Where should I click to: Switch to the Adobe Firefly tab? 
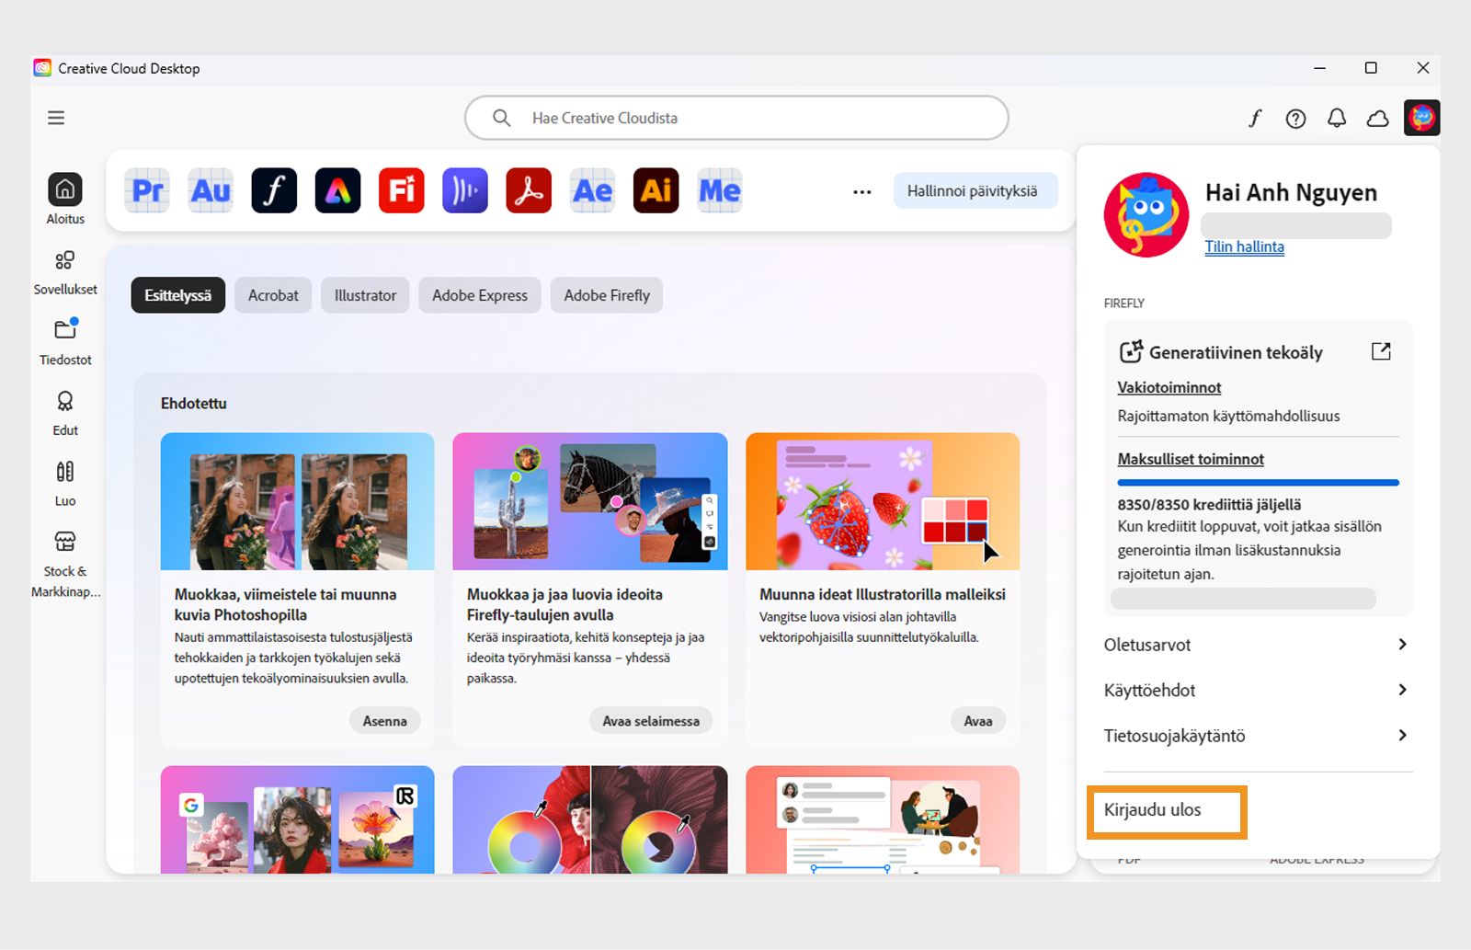[x=607, y=295]
